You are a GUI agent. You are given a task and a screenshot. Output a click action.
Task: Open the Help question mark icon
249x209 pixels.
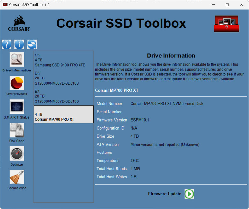coord(6,44)
